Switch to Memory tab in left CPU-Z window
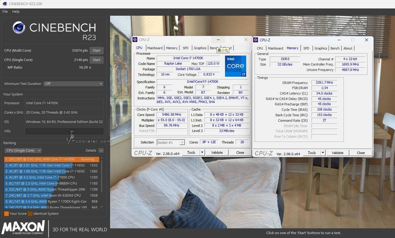Viewport: 395px width, 238px height. pyautogui.click(x=172, y=48)
